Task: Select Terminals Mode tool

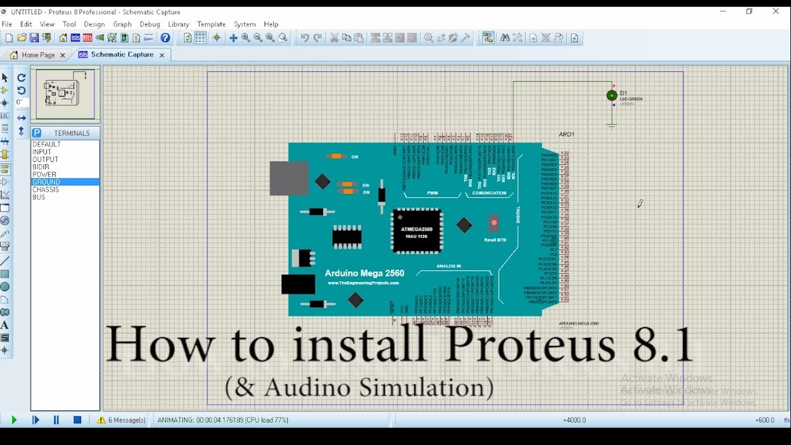Action: tap(5, 168)
